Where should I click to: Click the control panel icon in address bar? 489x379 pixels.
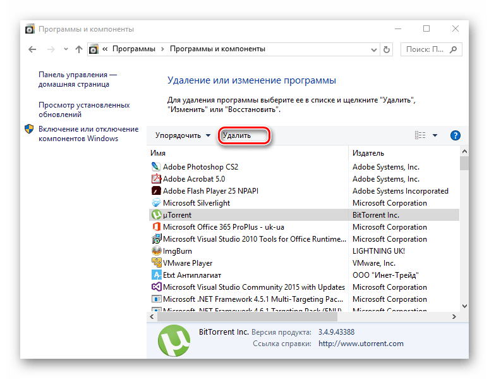point(94,49)
